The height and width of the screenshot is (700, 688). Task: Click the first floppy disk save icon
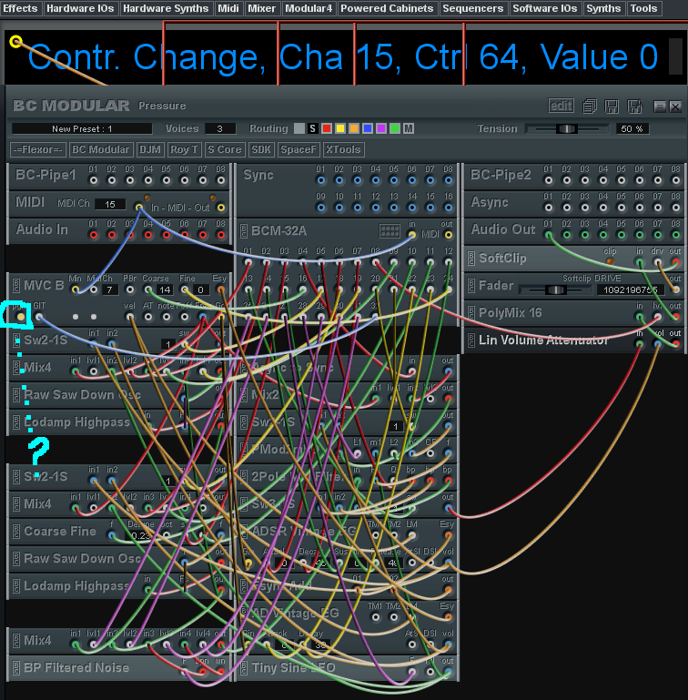(611, 106)
